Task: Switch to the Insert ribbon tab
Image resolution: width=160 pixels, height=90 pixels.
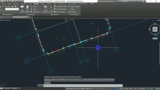Action: (x=9, y=4)
